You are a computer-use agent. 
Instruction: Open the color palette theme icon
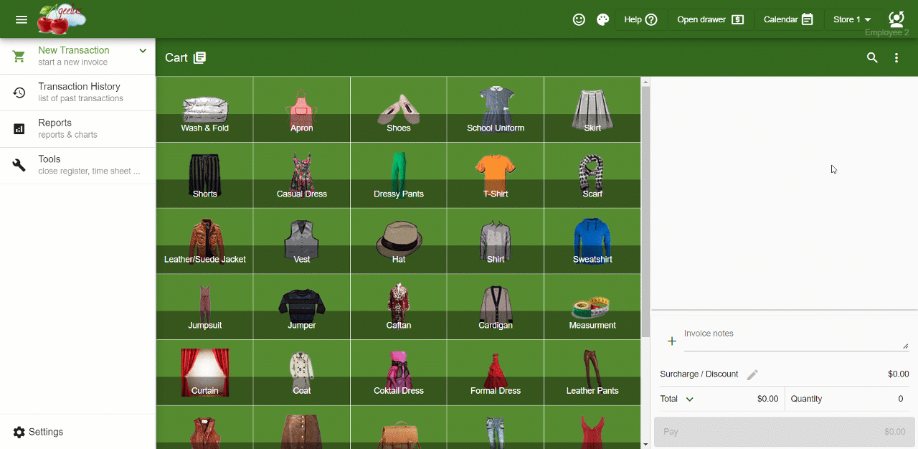pos(602,19)
